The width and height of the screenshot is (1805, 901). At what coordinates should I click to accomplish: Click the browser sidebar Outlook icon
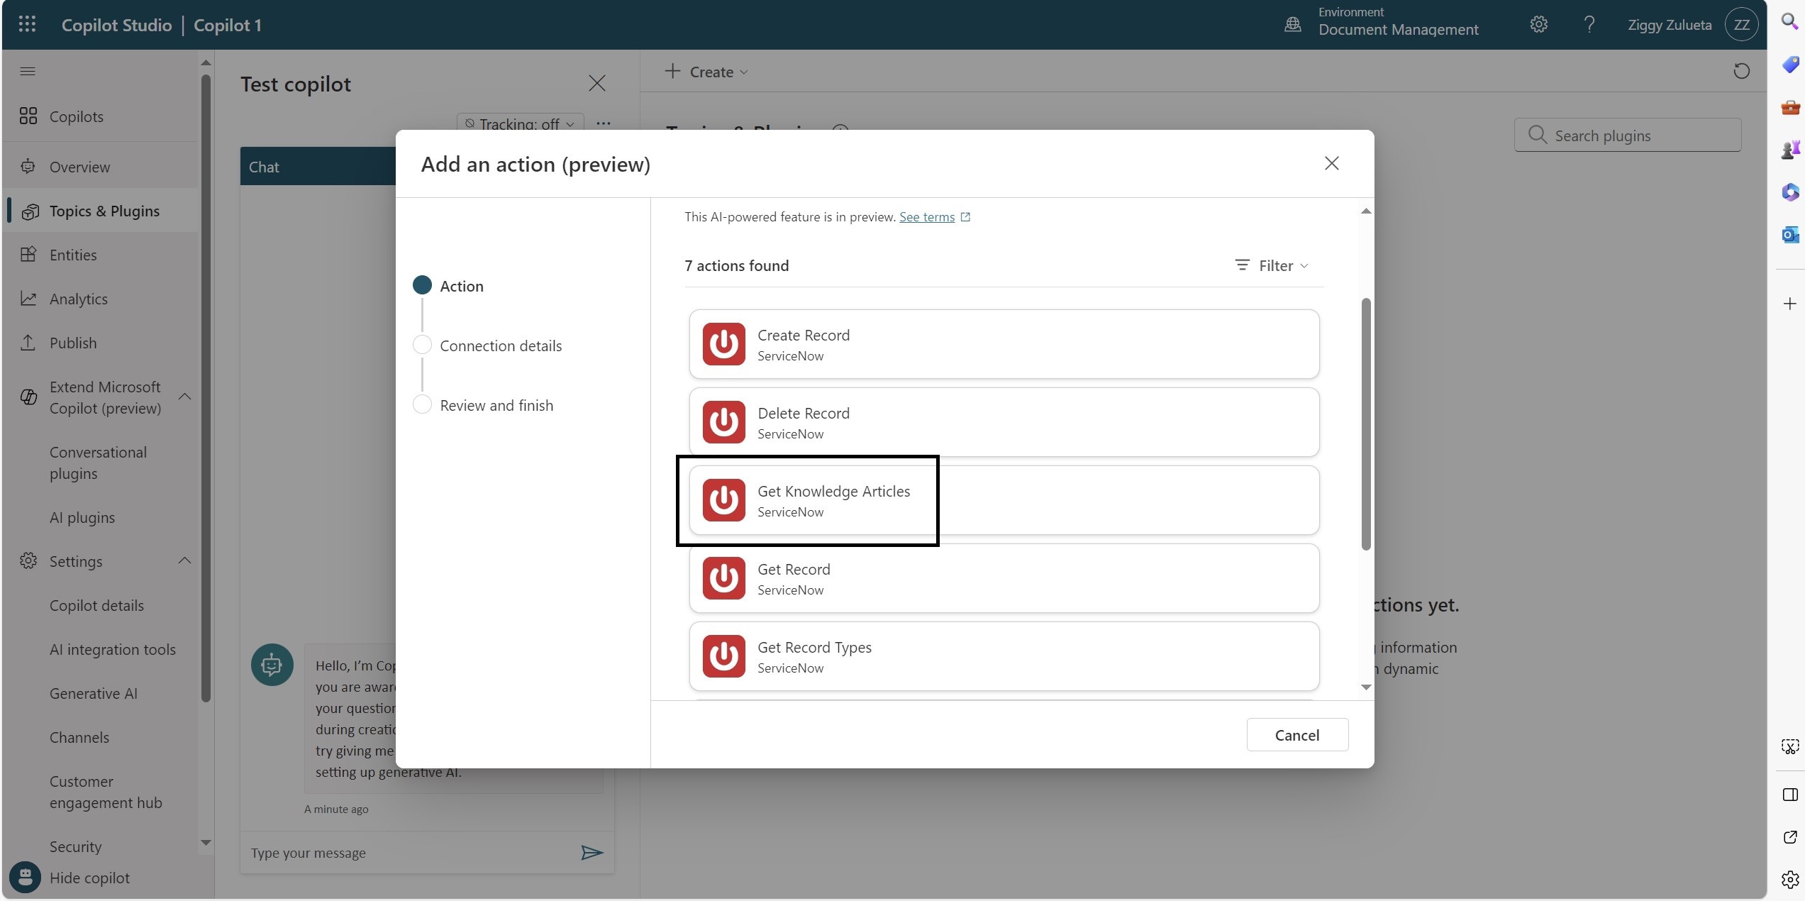[1789, 234]
